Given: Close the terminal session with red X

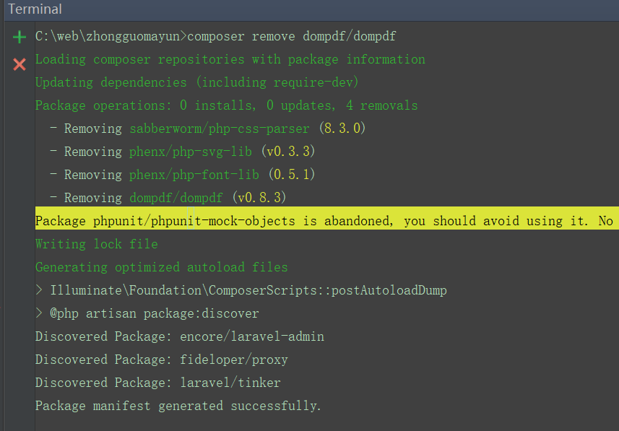Looking at the screenshot, I should (20, 64).
